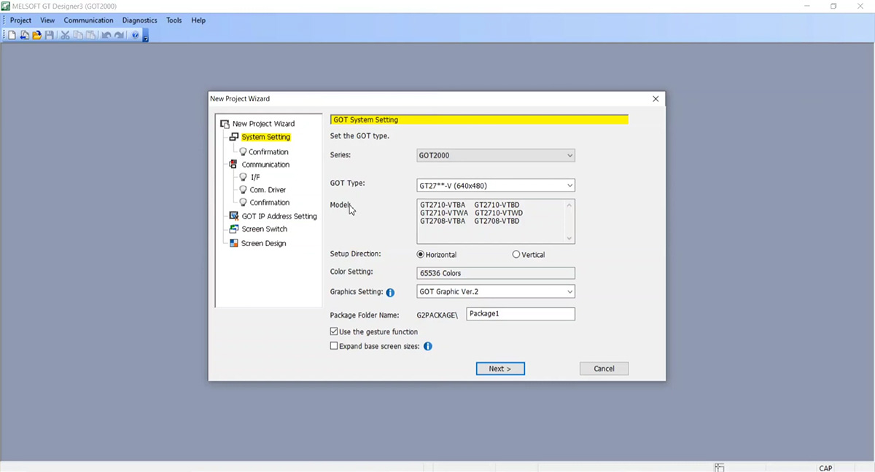Click the project wizard icon beside New

[x=24, y=35]
